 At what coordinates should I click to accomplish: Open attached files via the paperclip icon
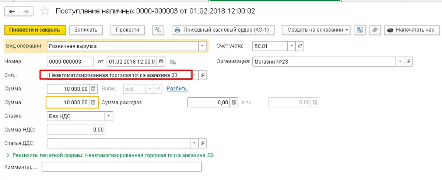pos(375,30)
